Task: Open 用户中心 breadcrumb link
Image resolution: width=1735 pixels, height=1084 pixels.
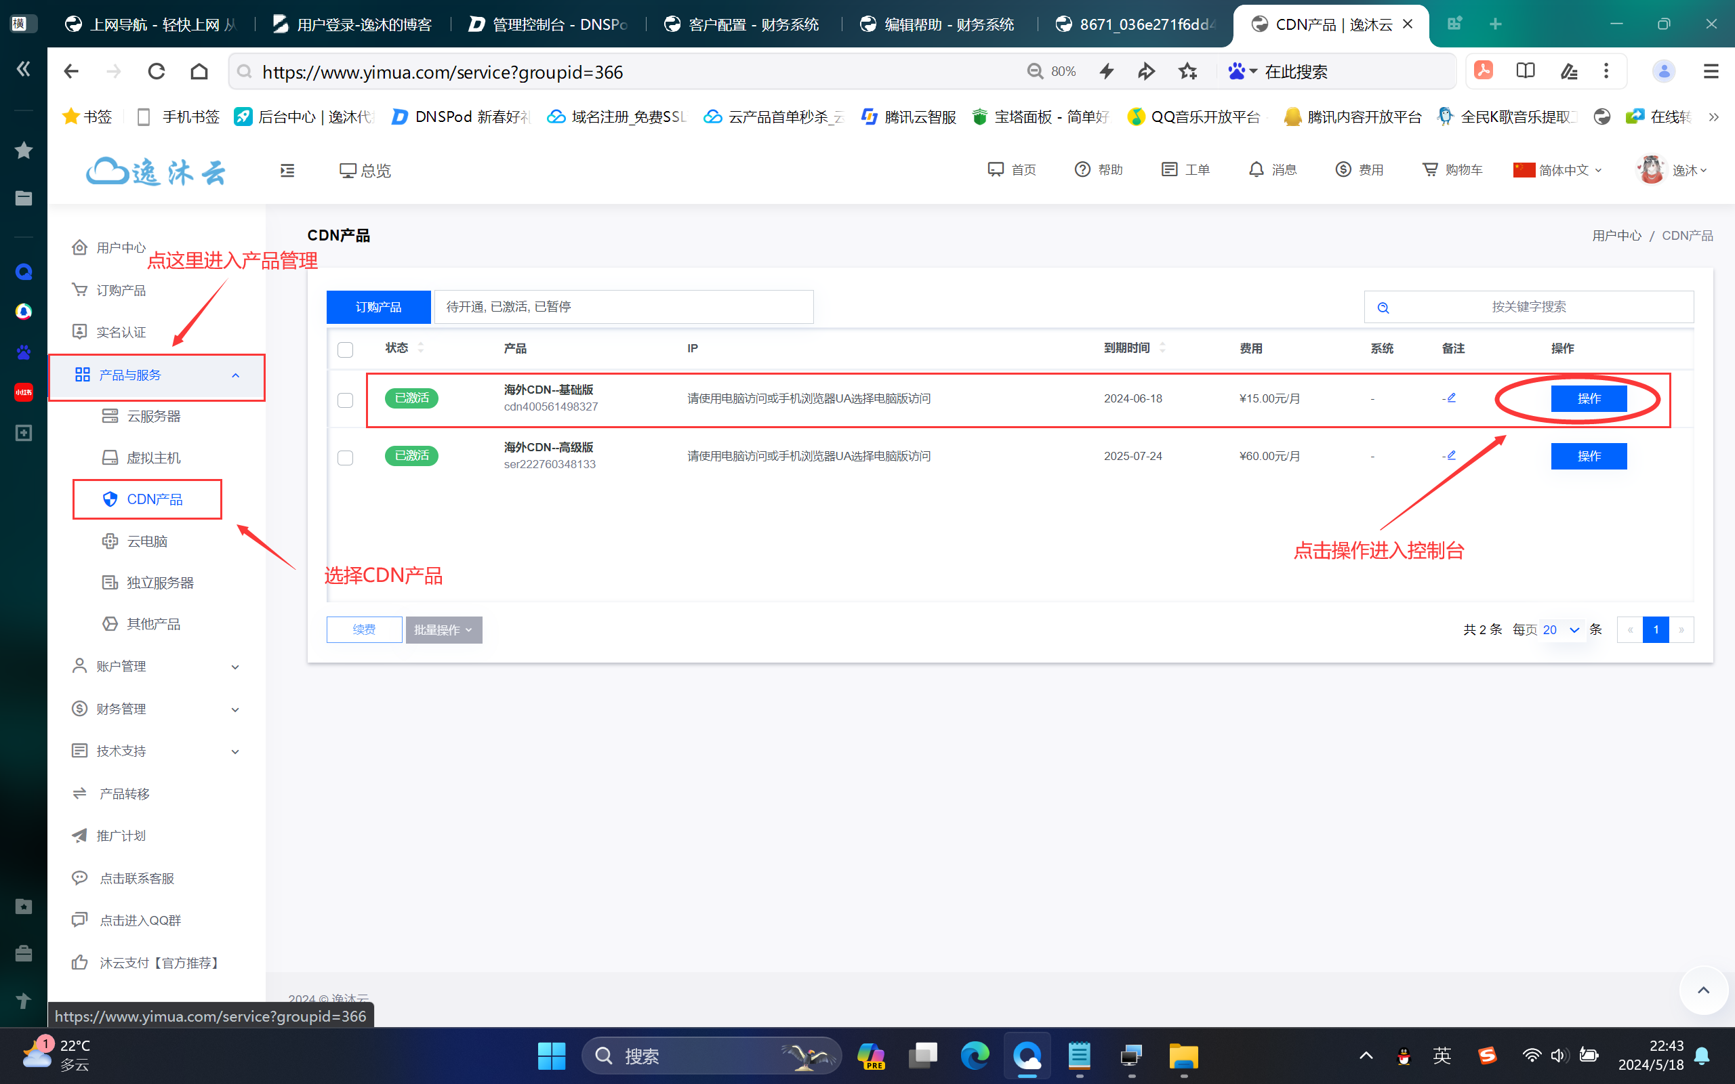Action: (x=1616, y=236)
